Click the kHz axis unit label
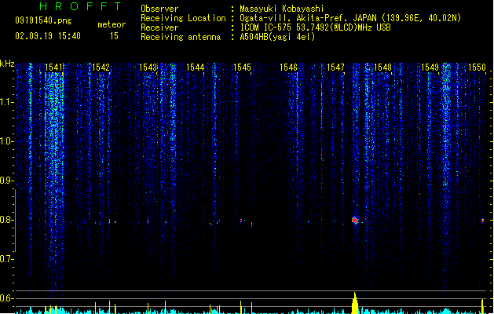The image size is (494, 314). tap(7, 64)
